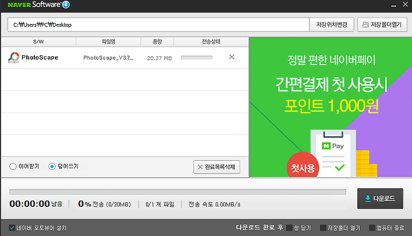Click the 전송 속도 0.00MB/s text

(x=215, y=204)
